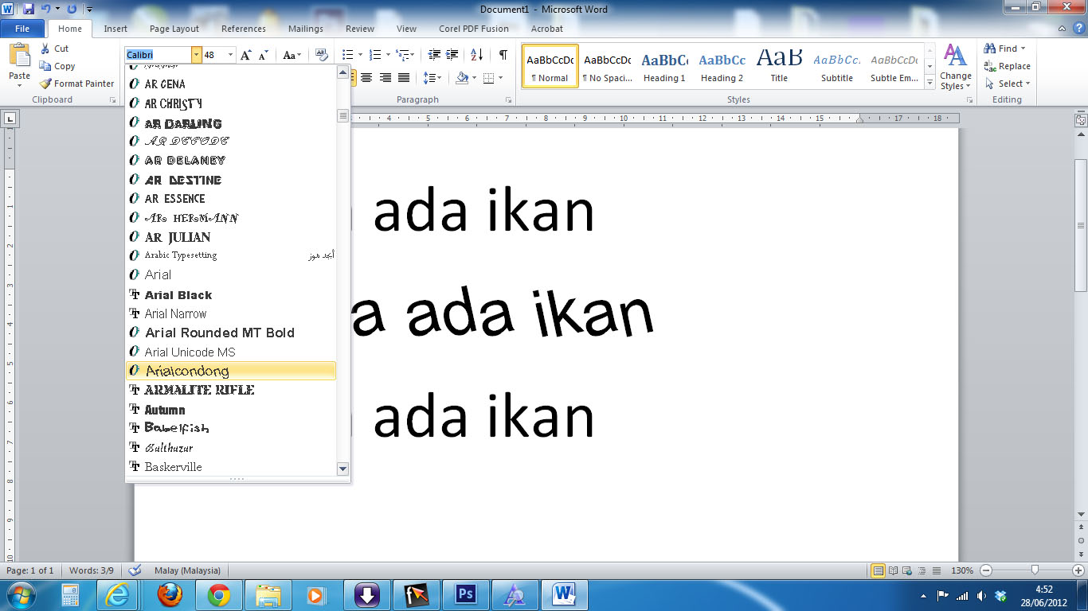The image size is (1088, 611).
Task: Click the zoom out minus button
Action: point(986,570)
